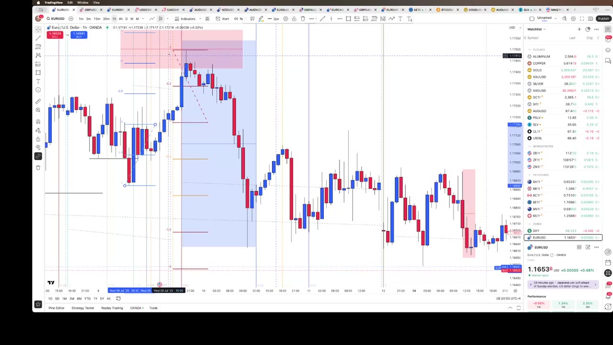This screenshot has width=613, height=345.
Task: Select the YTD date range
Action: pos(87,299)
